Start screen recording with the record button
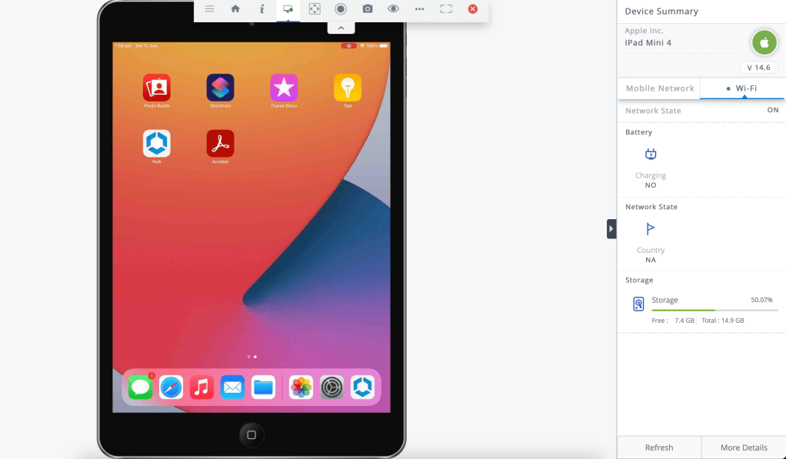Screen dimensions: 786x459 pos(341,9)
